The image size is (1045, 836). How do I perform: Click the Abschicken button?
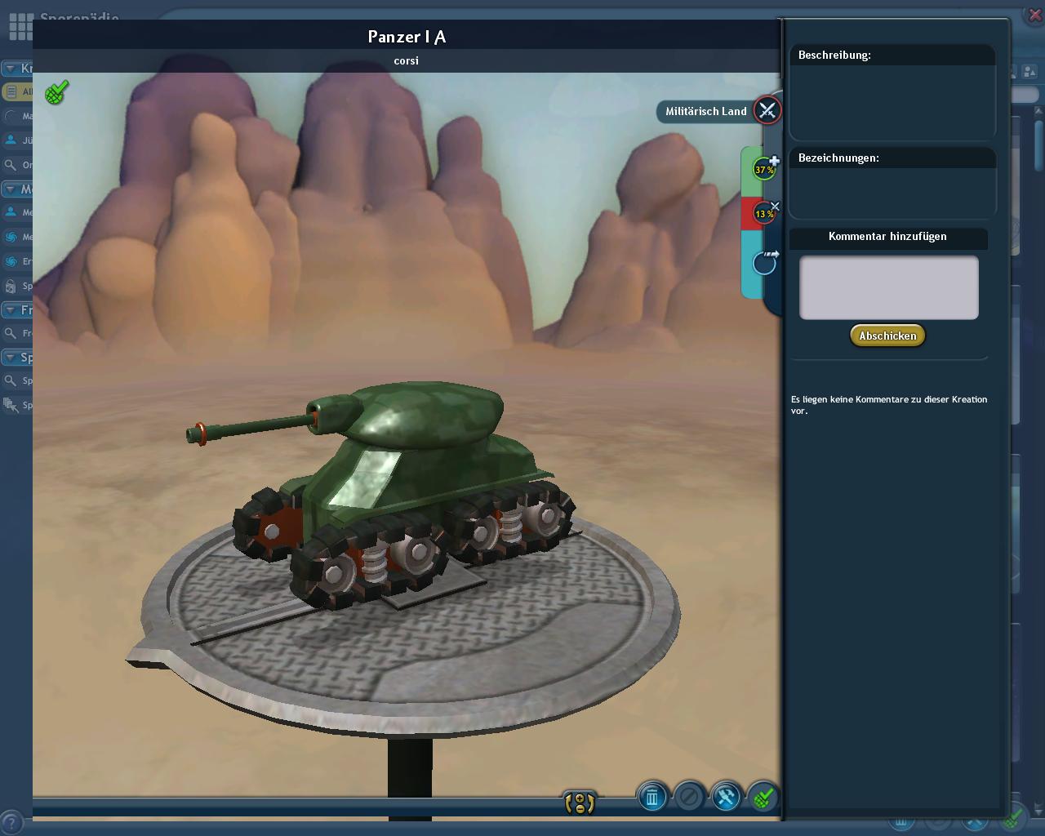(887, 336)
